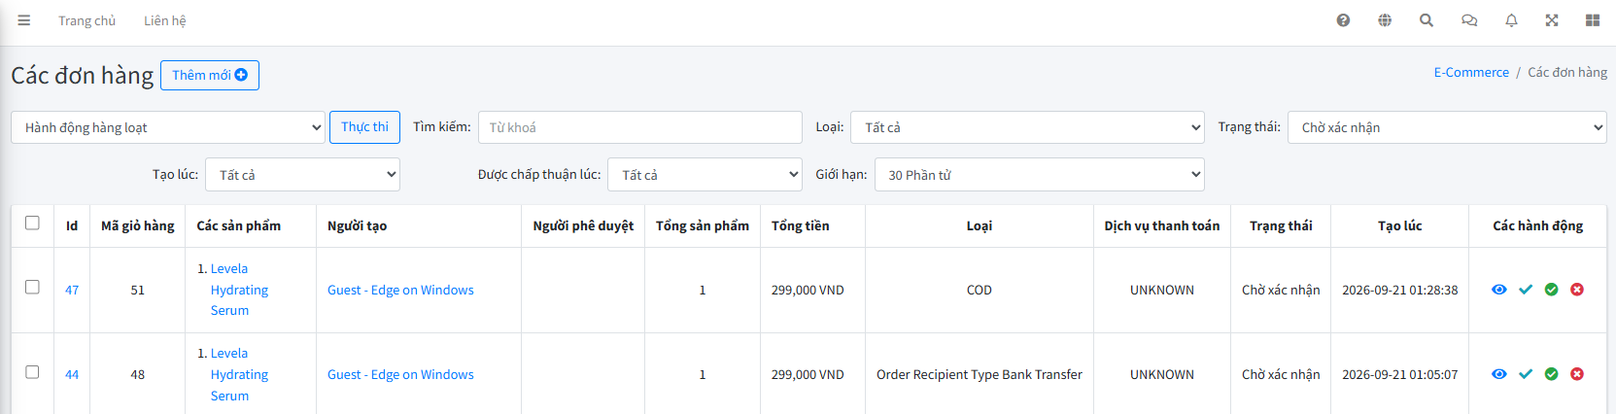Toggle fullscreen expand icon
This screenshot has width=1616, height=414.
(x=1552, y=20)
